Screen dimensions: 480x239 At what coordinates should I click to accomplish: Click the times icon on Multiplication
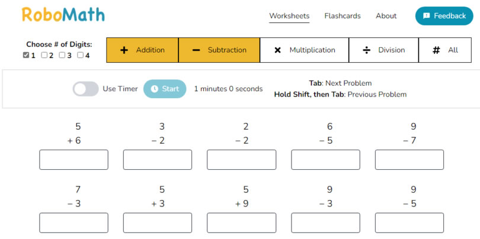(277, 50)
